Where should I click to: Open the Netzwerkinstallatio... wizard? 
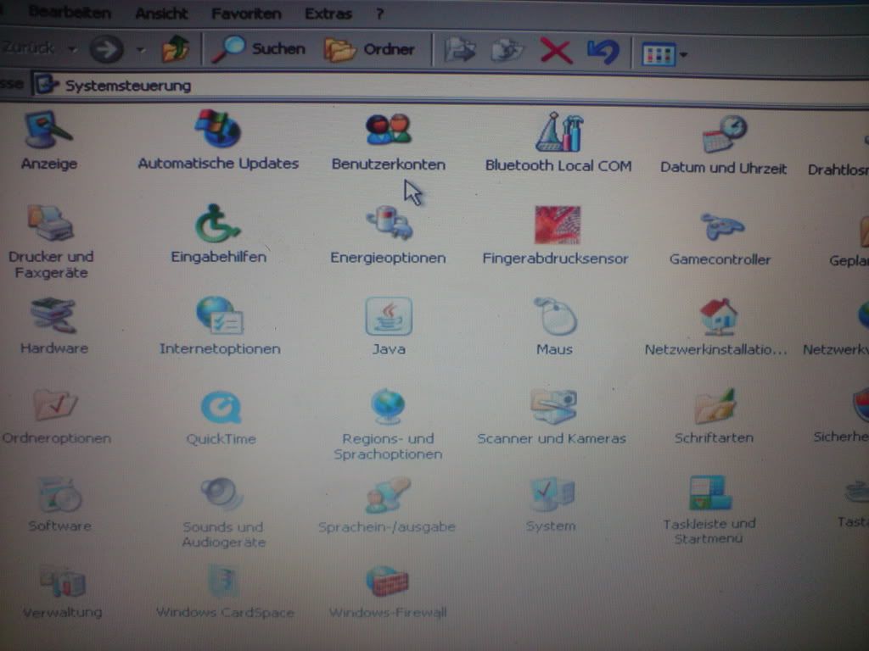(x=716, y=326)
